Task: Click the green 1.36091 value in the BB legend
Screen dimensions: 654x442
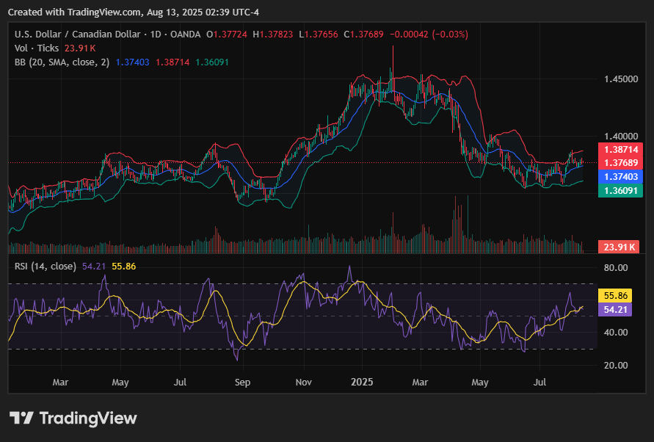Action: tap(212, 62)
